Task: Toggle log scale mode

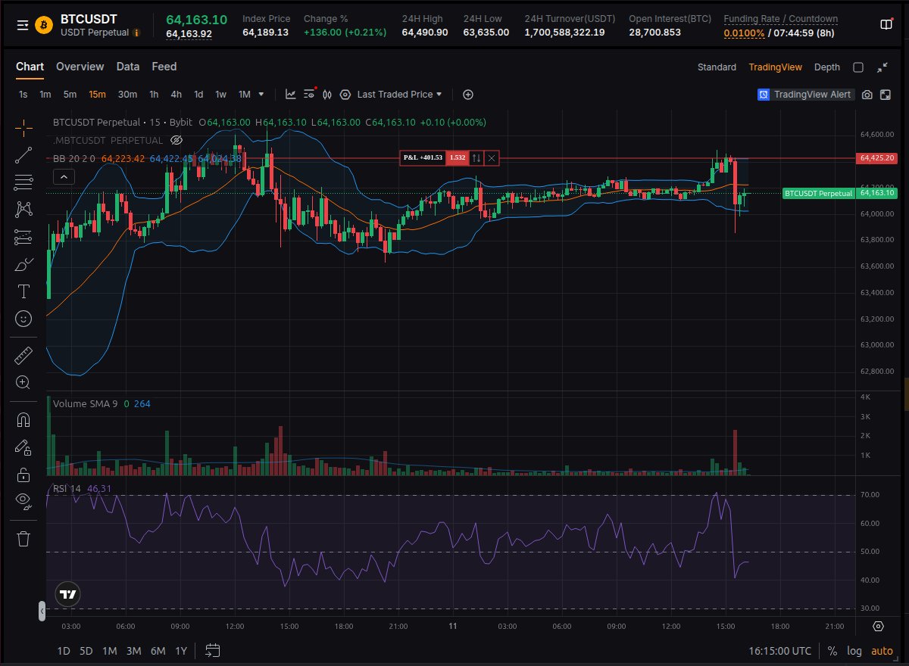Action: [x=854, y=651]
